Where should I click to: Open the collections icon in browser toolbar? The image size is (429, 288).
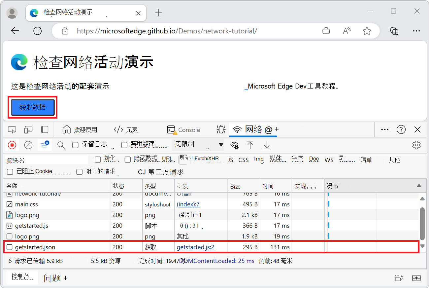394,31
